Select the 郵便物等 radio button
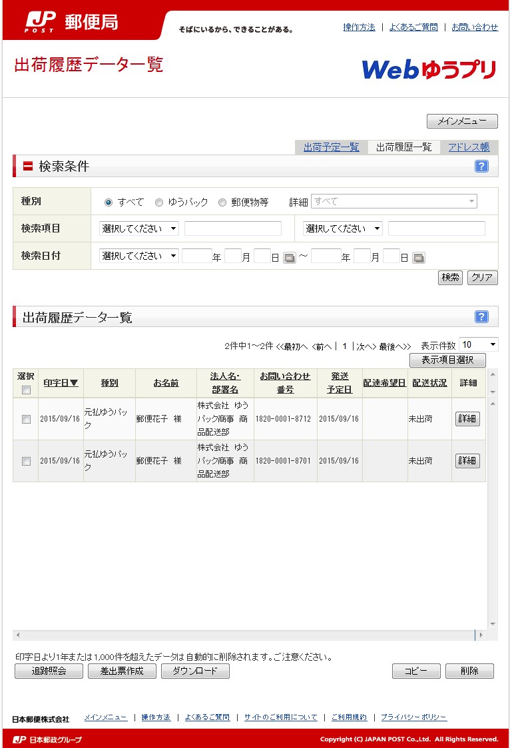The height and width of the screenshot is (748, 510). 222,202
